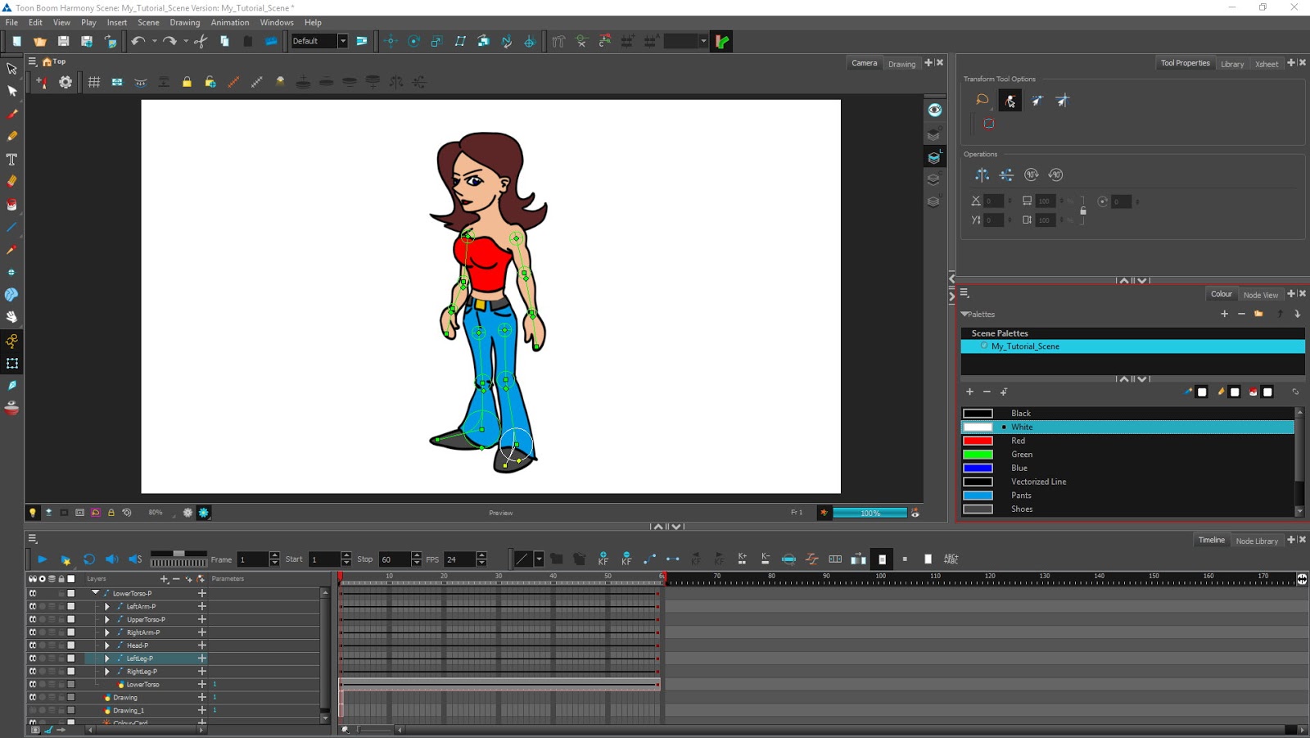Click the add colour plus button
Image resolution: width=1310 pixels, height=738 pixels.
click(x=969, y=392)
